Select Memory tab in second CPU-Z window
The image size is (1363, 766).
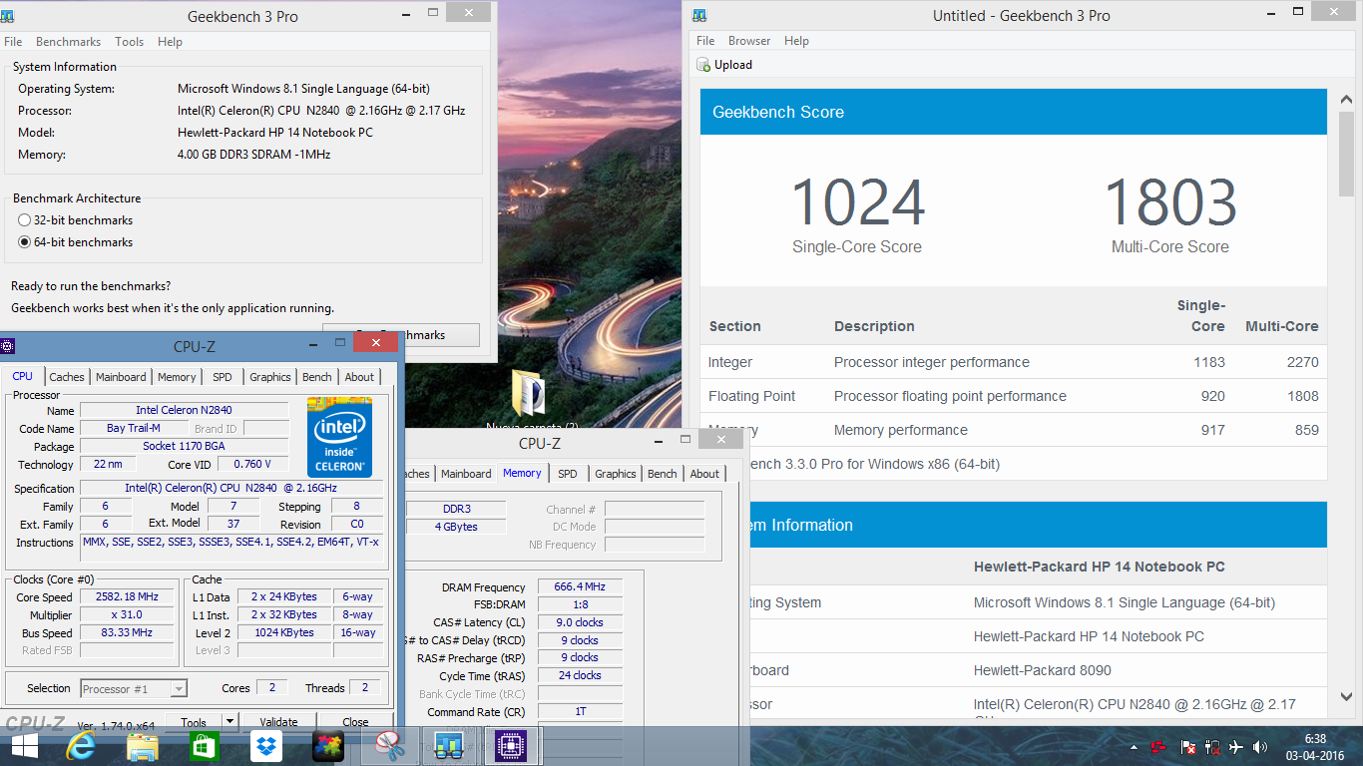pyautogui.click(x=522, y=473)
